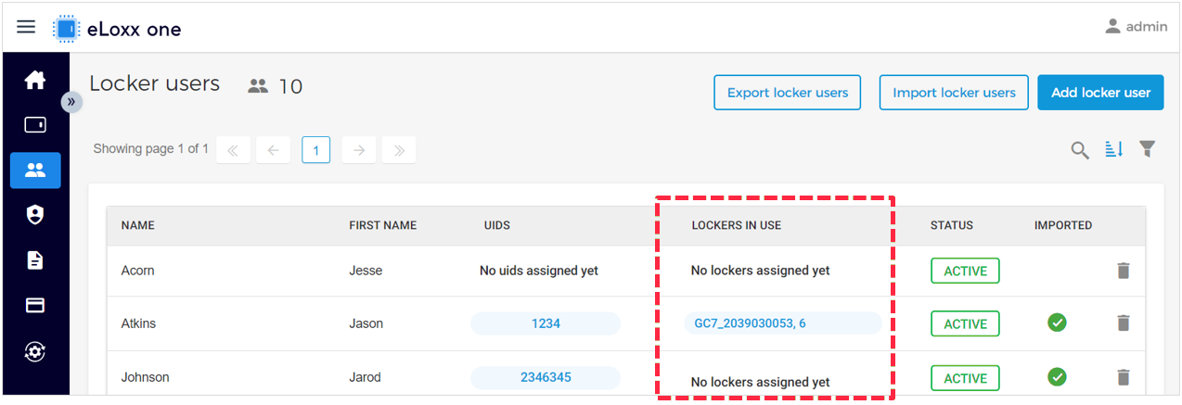Open the Atkins user row
The width and height of the screenshot is (1182, 405).
626,323
